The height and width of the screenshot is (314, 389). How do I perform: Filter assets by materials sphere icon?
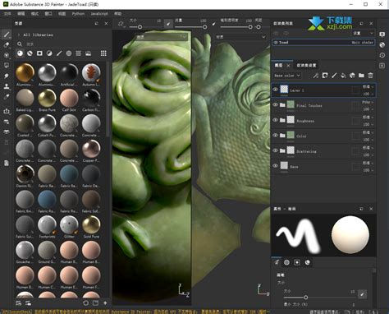tap(20, 53)
